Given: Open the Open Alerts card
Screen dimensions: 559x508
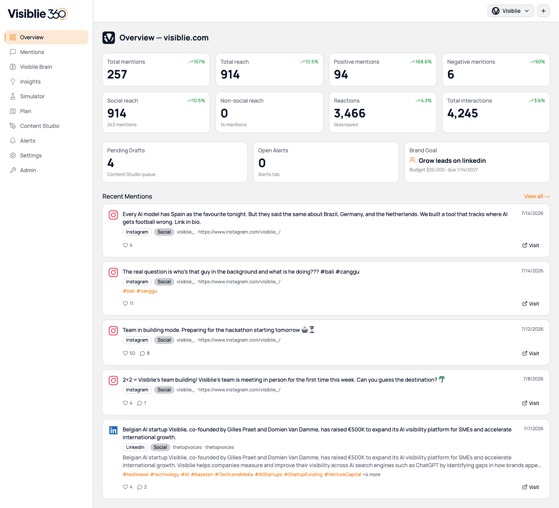Looking at the screenshot, I should 326,162.
